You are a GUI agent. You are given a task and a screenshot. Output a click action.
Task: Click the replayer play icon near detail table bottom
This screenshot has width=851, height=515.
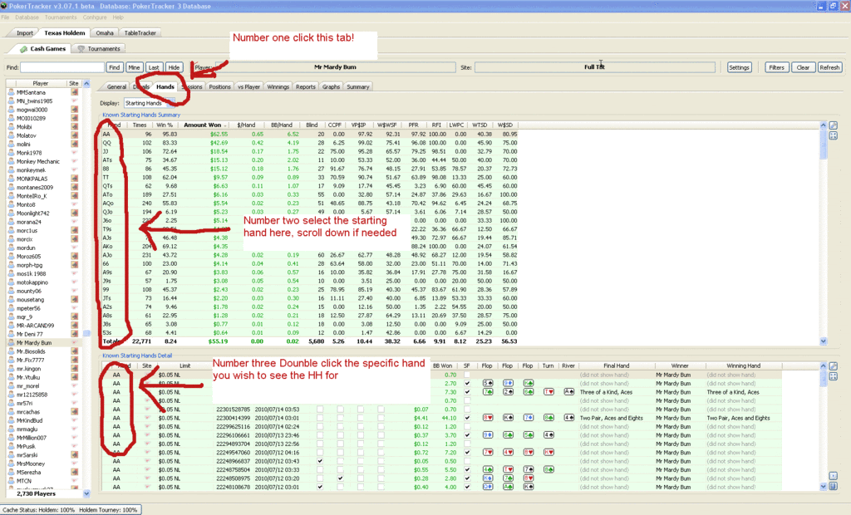pos(833,476)
